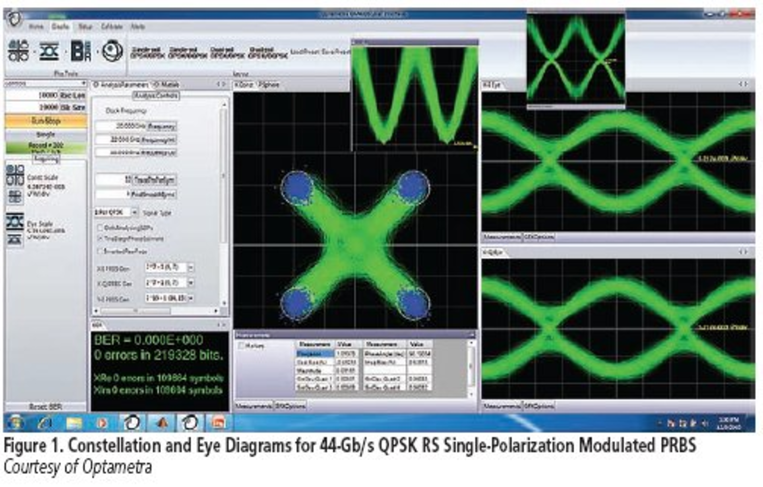Open the Setup ribbon tab
Viewport: 763px width, 487px height.
pyautogui.click(x=85, y=27)
